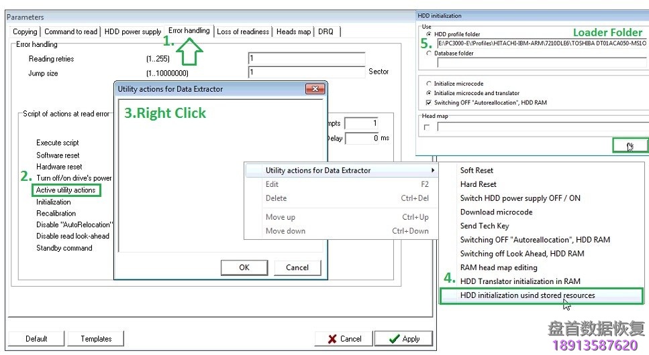
Task: Select Send Tech Key from submenu
Action: (485, 226)
